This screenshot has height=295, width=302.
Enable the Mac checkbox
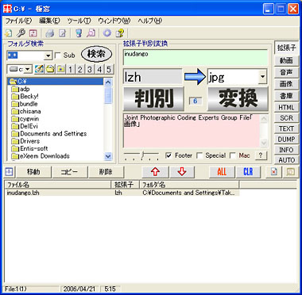233,155
